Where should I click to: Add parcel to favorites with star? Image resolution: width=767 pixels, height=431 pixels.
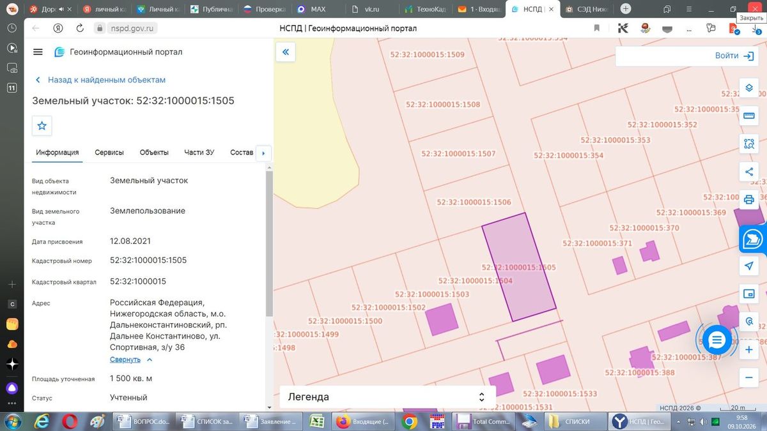[42, 126]
